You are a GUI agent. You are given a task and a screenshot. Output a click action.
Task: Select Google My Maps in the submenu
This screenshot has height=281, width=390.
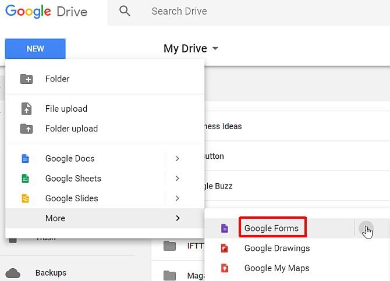[277, 268]
